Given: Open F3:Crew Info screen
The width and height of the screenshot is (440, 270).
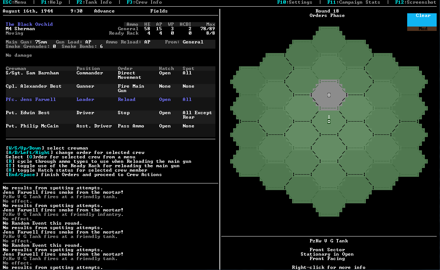Looking at the screenshot, I should coord(144,2).
